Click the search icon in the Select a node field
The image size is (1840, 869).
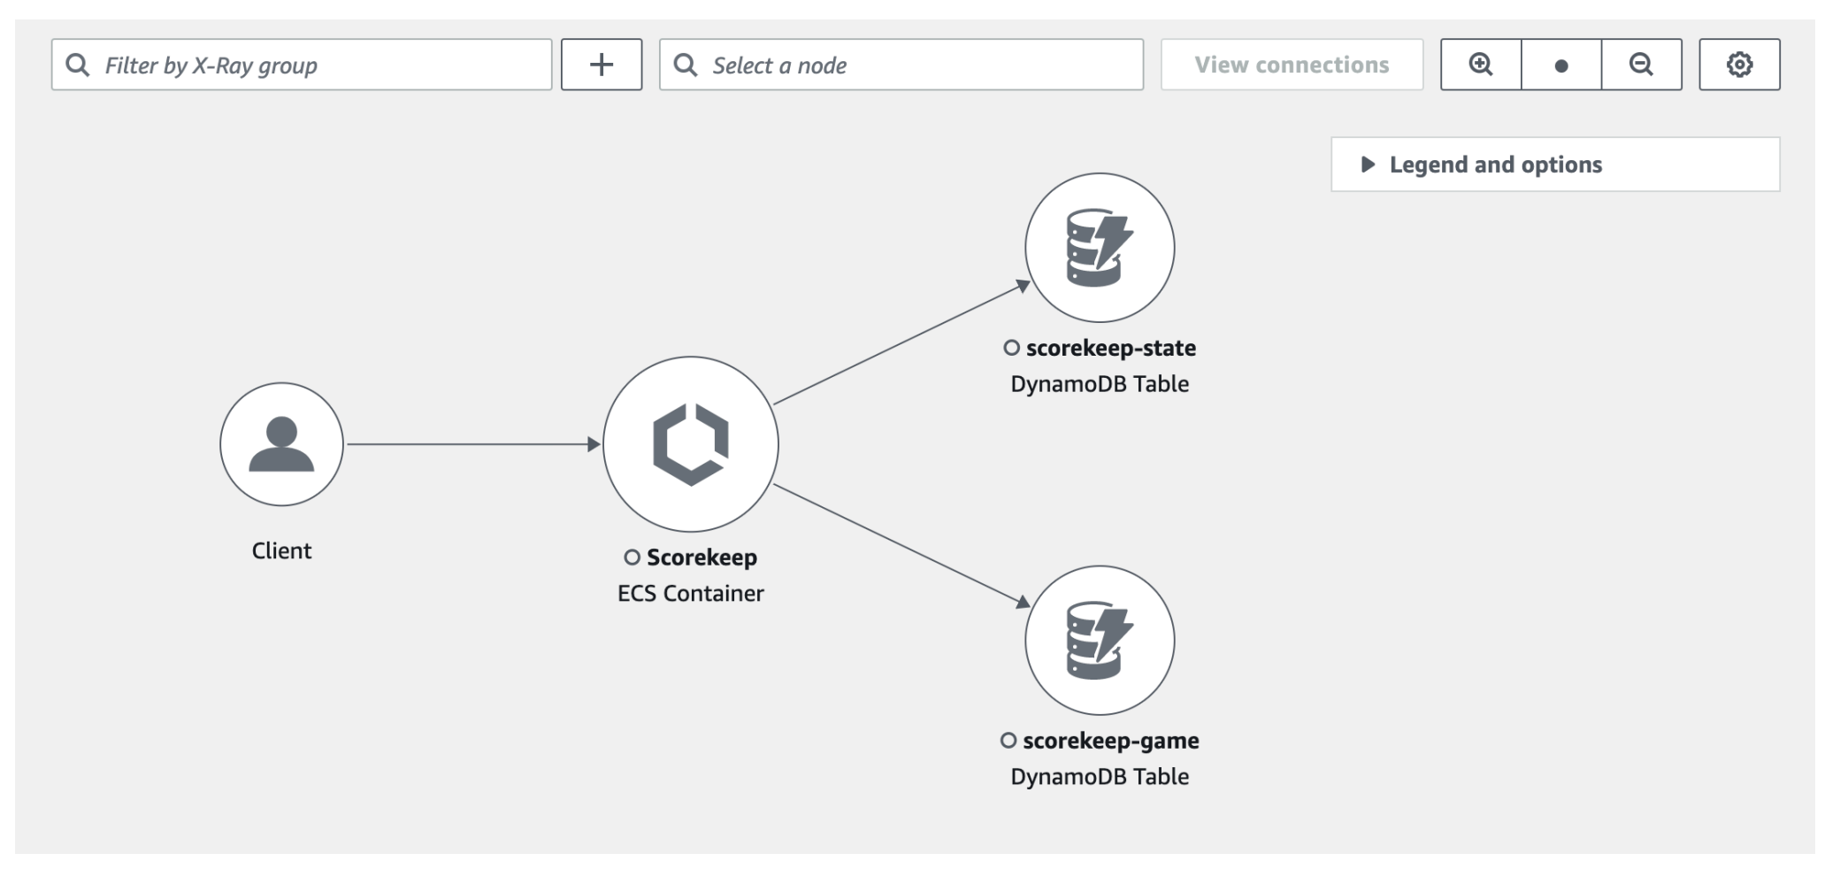686,65
